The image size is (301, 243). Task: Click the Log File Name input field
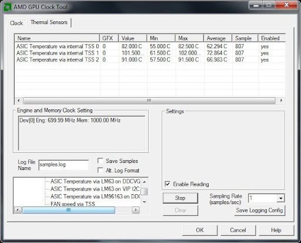click(x=63, y=165)
